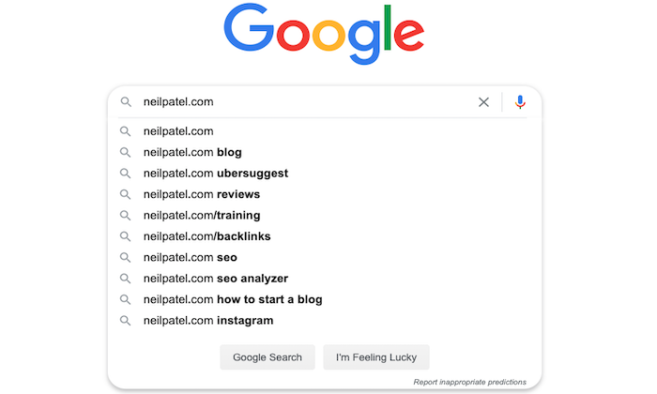This screenshot has height=394, width=657.
Task: Click the microphone voice search icon
Action: click(x=521, y=102)
